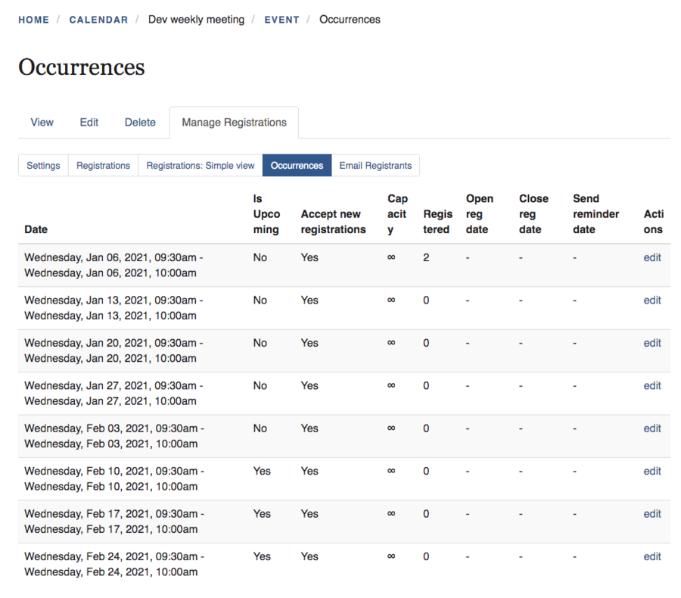Switch to the View tab
Screen dimensions: 681x598
click(x=42, y=123)
